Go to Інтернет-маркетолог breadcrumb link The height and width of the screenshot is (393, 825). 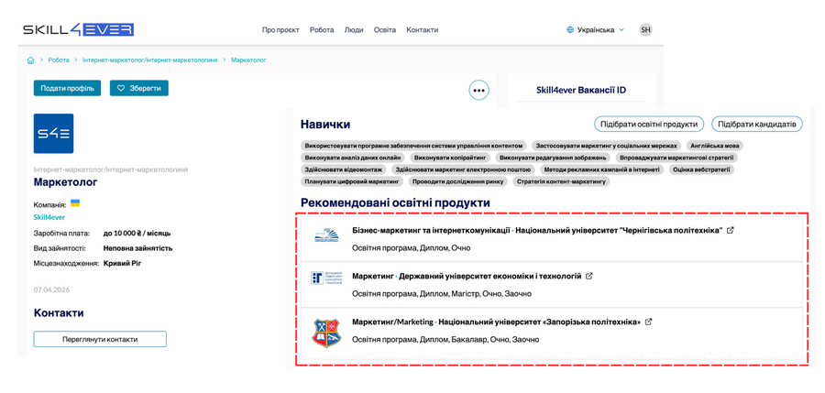pyautogui.click(x=150, y=60)
